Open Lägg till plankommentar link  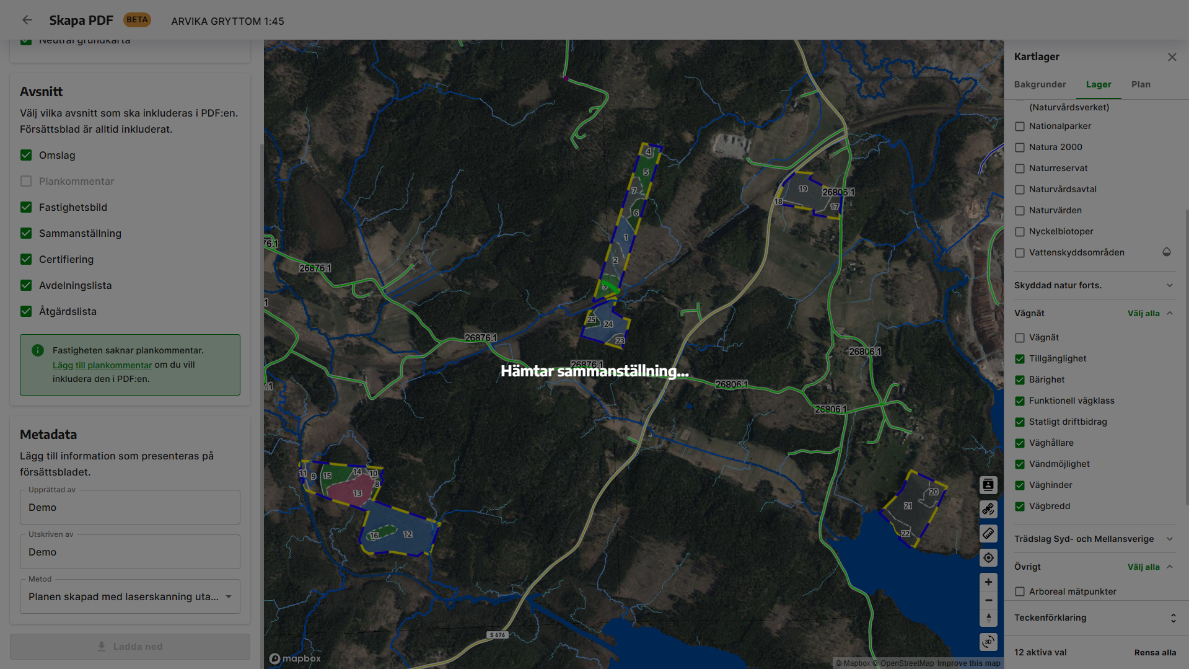click(x=102, y=365)
